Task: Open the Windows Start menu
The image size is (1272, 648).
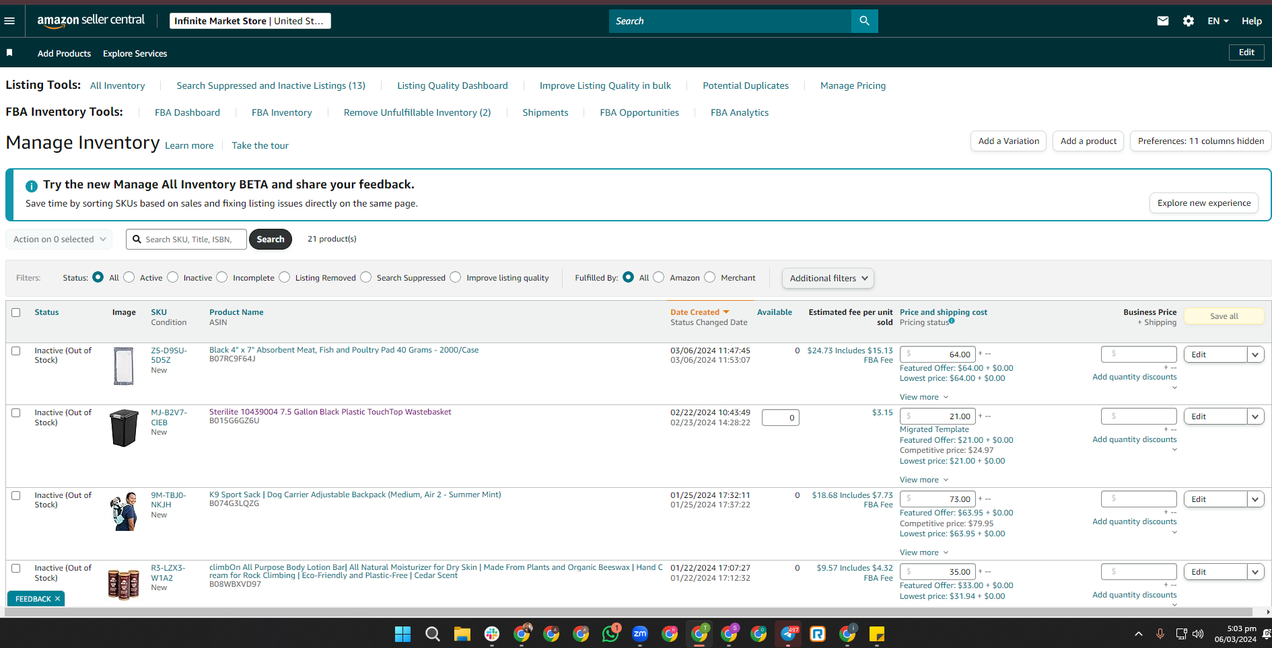Action: point(402,634)
